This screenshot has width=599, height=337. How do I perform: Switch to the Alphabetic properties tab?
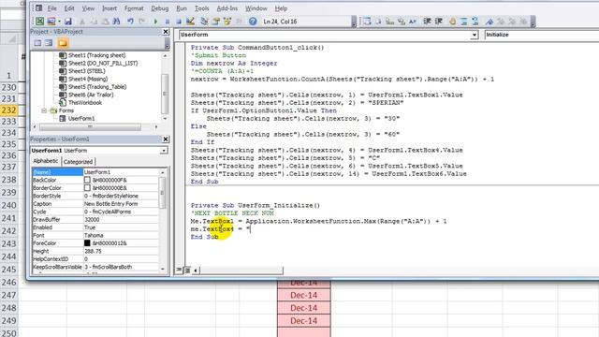point(46,161)
